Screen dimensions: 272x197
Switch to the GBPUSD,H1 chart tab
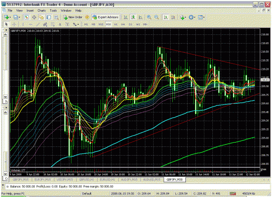tap(86, 180)
